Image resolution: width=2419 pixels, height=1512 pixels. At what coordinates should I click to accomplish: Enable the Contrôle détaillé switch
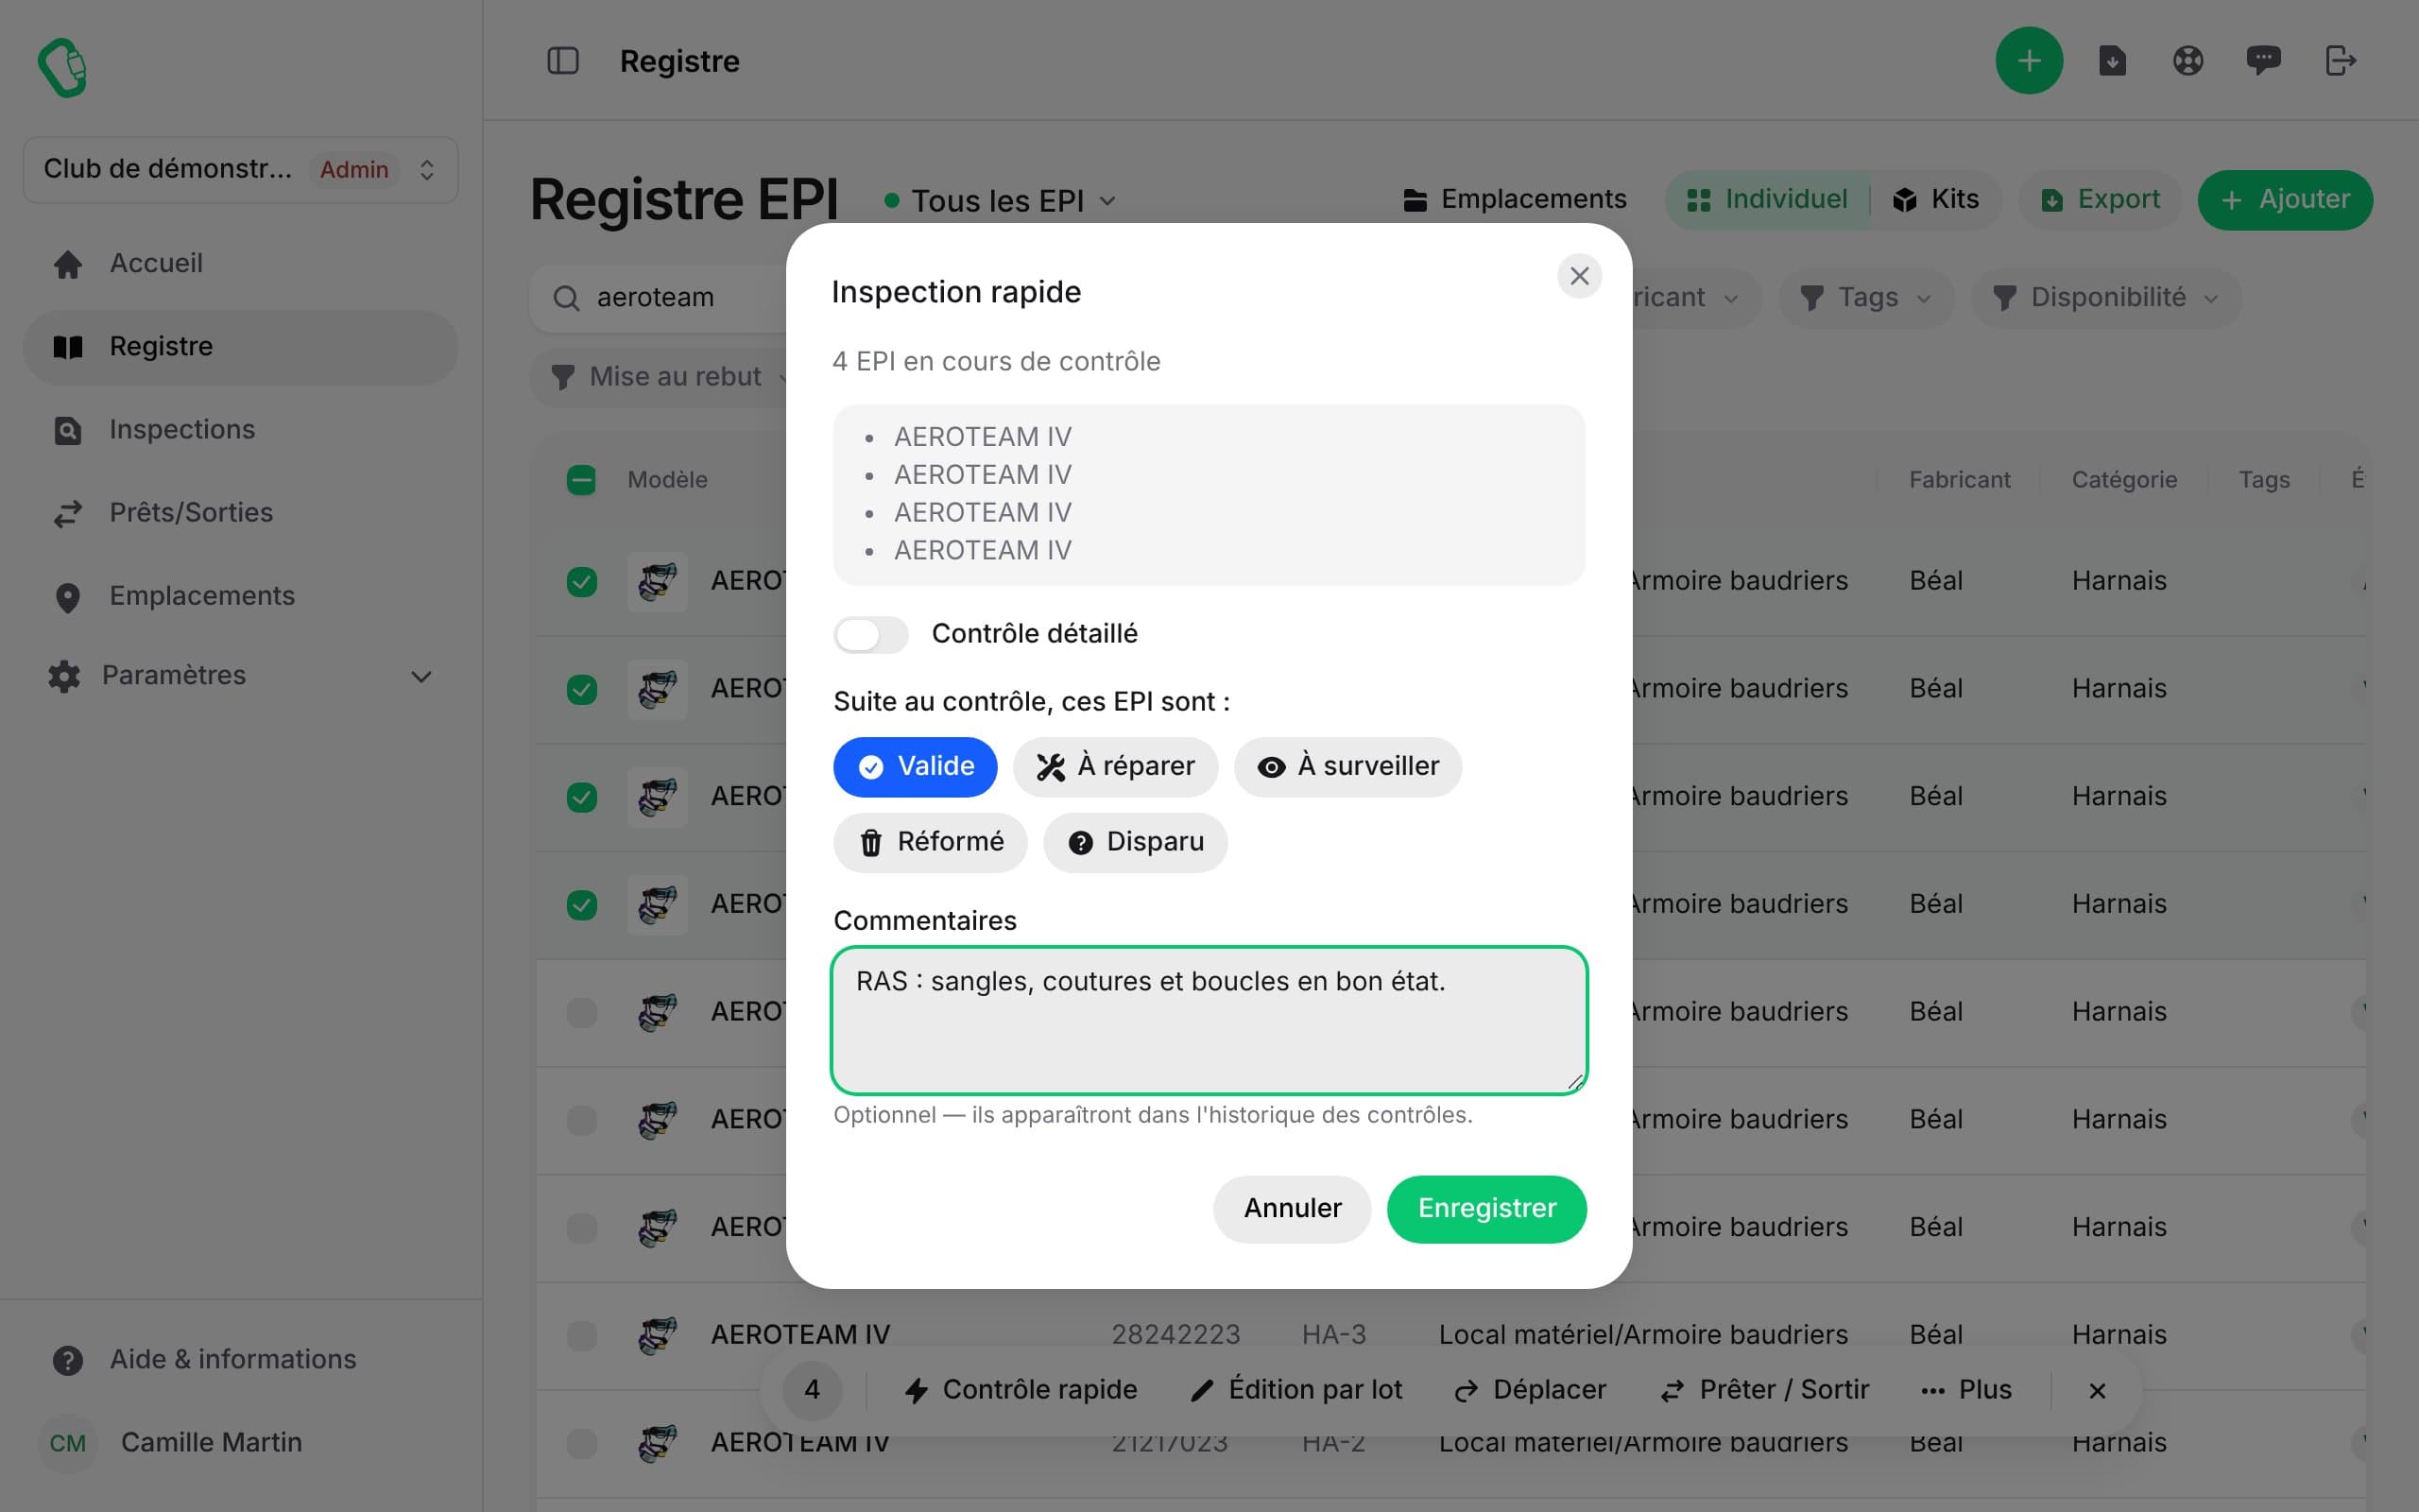870,634
